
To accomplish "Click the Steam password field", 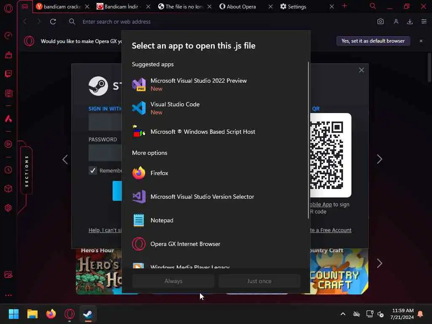I will (105, 153).
